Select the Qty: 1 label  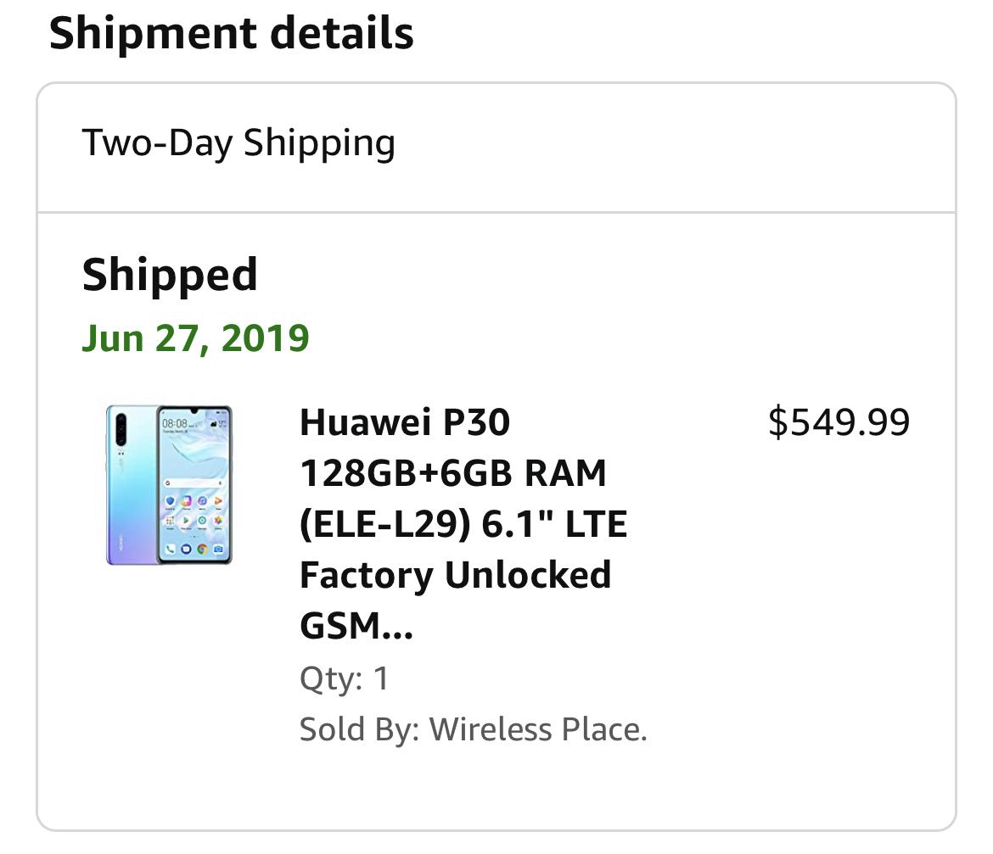344,678
